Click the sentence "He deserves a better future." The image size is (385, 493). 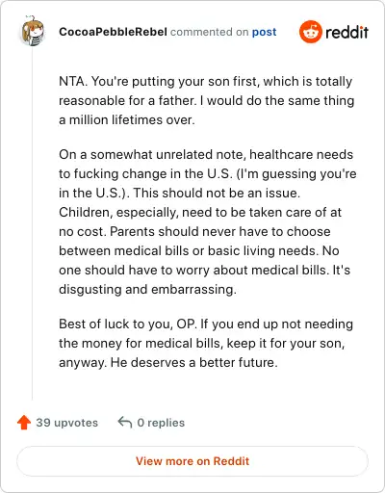(194, 362)
